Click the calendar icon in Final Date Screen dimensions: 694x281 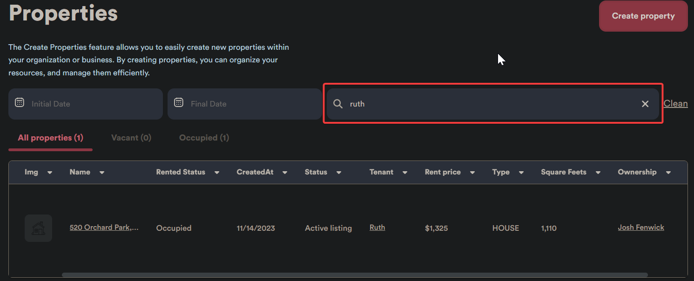coord(179,103)
